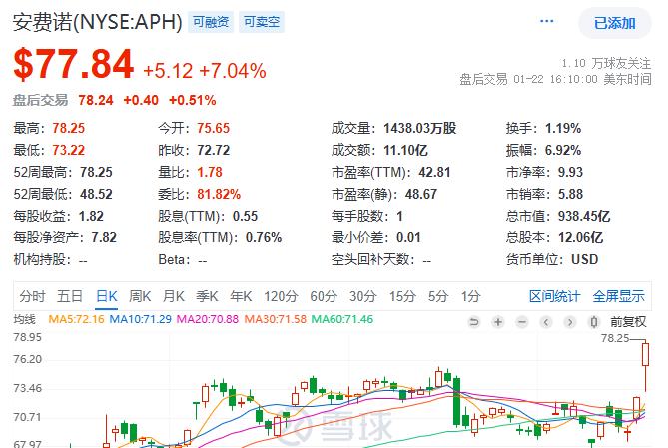The image size is (668, 448).
Task: Move chart left with the left chevron
Action: (546, 322)
